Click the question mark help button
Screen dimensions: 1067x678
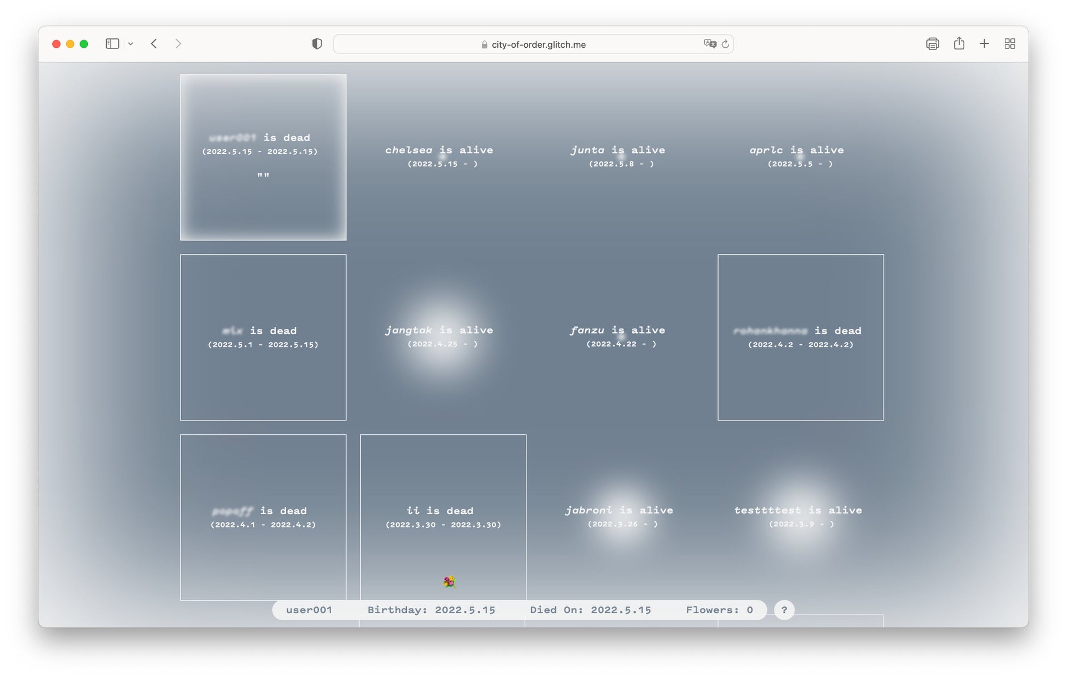click(x=784, y=610)
